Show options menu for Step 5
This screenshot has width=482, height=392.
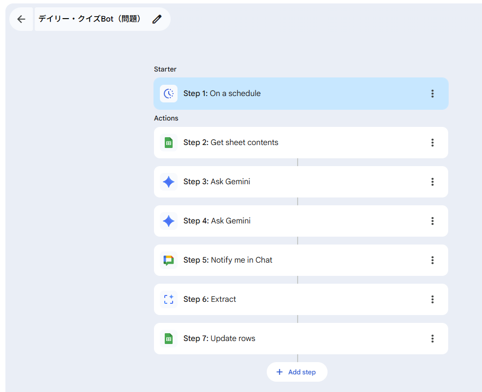point(432,260)
